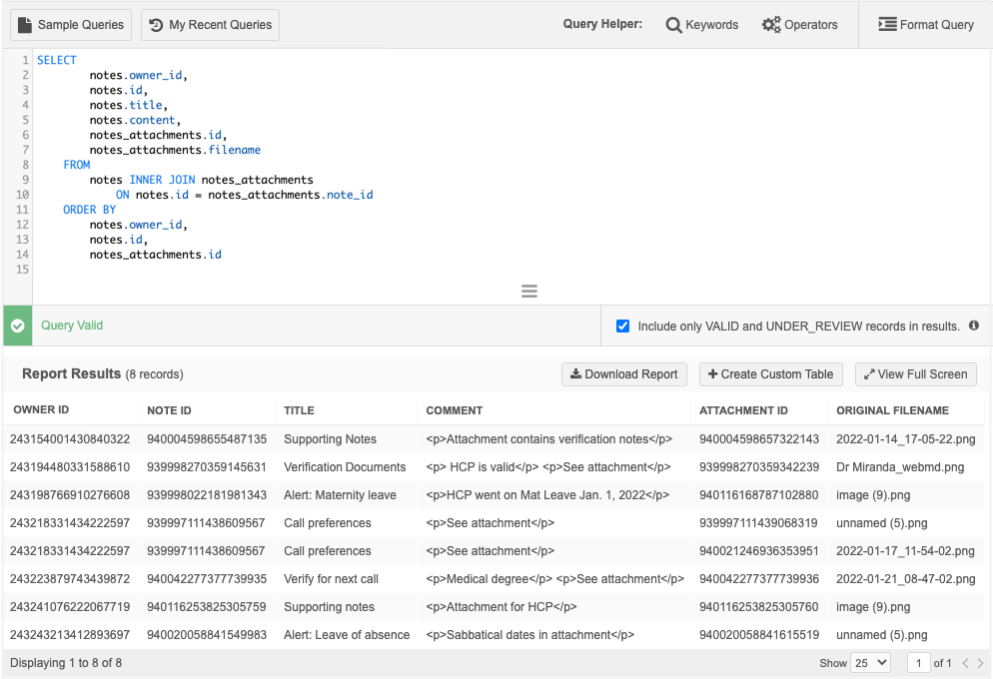Sort by the ORIGINAL FILENAME column header

pyautogui.click(x=892, y=410)
